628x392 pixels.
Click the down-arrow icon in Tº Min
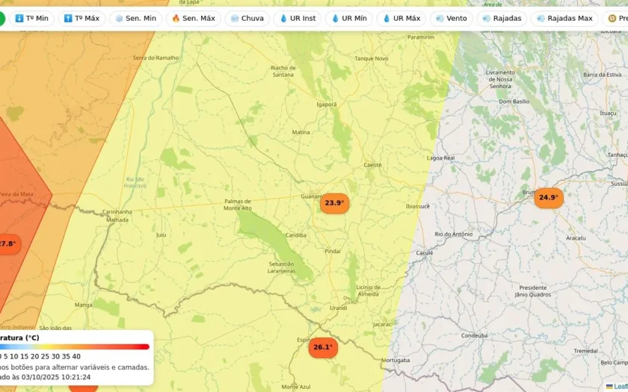(x=19, y=19)
